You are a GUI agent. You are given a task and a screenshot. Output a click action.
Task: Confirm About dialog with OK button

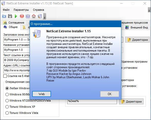(110, 94)
